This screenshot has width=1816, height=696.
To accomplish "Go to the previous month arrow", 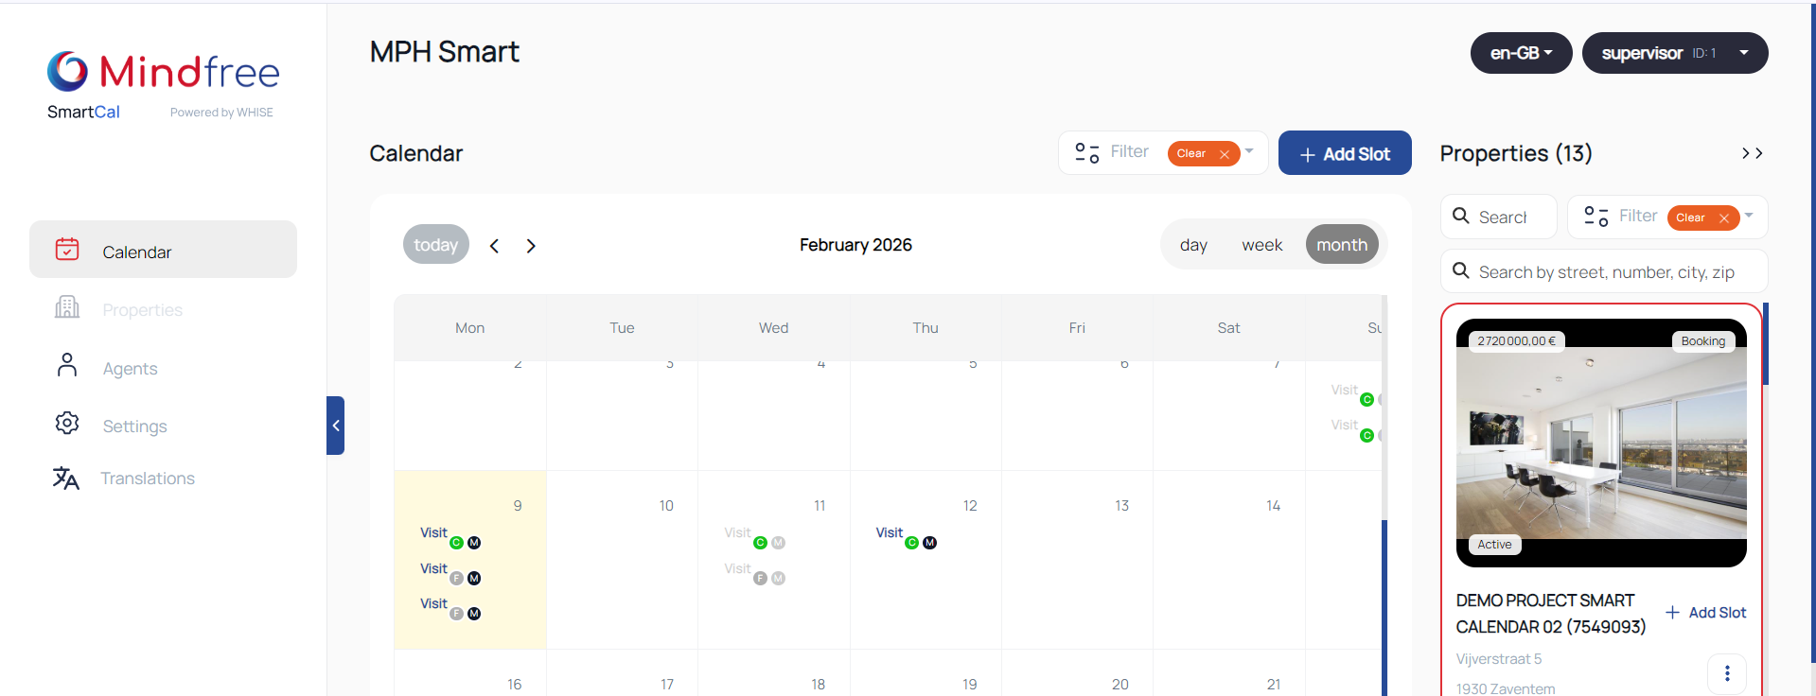I will click(x=494, y=246).
